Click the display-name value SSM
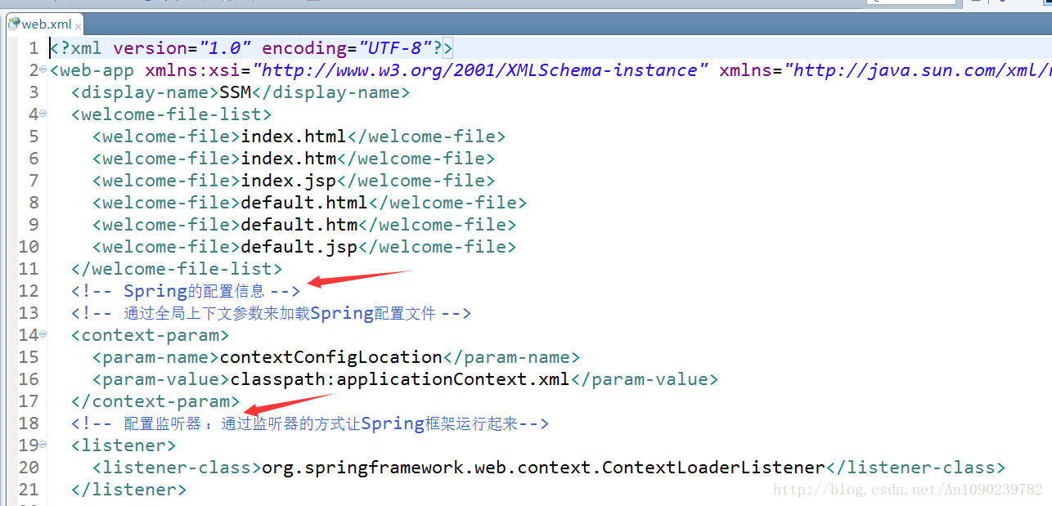Image resolution: width=1052 pixels, height=506 pixels. pos(236,92)
